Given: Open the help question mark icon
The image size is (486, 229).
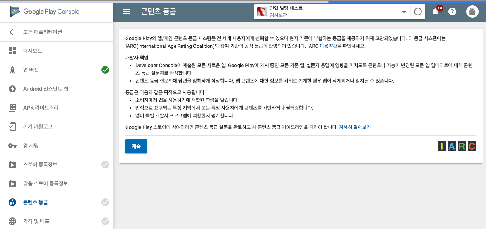Looking at the screenshot, I should coord(452,12).
